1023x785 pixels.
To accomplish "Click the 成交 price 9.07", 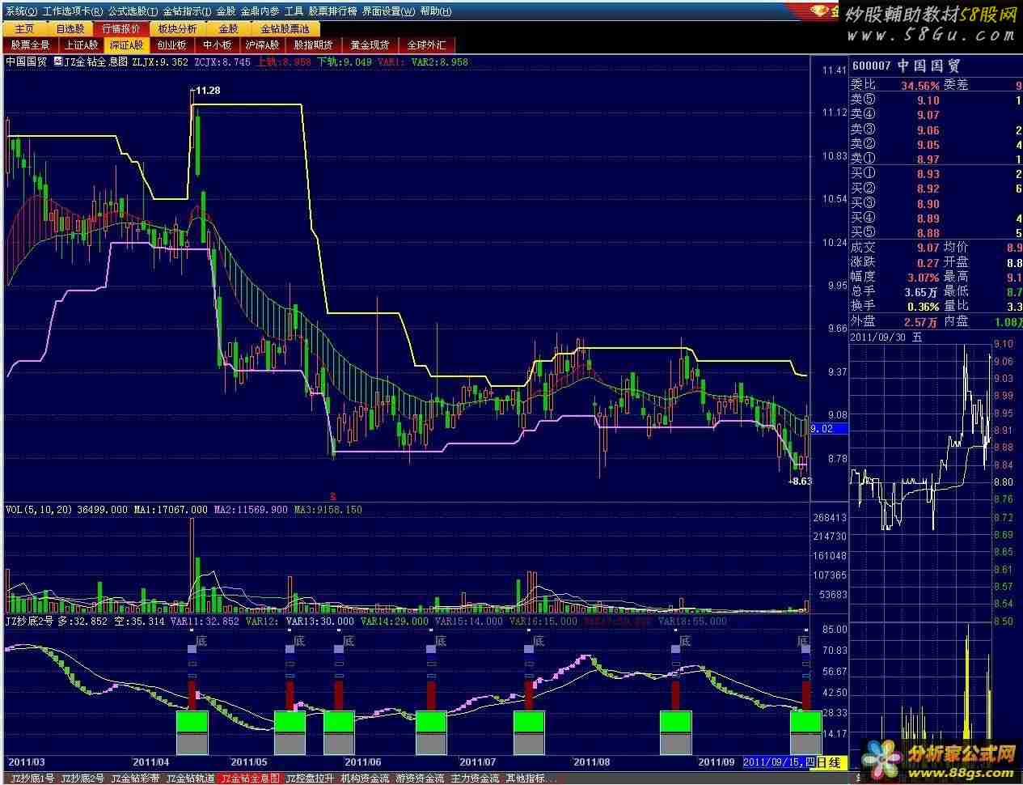I will click(x=928, y=248).
